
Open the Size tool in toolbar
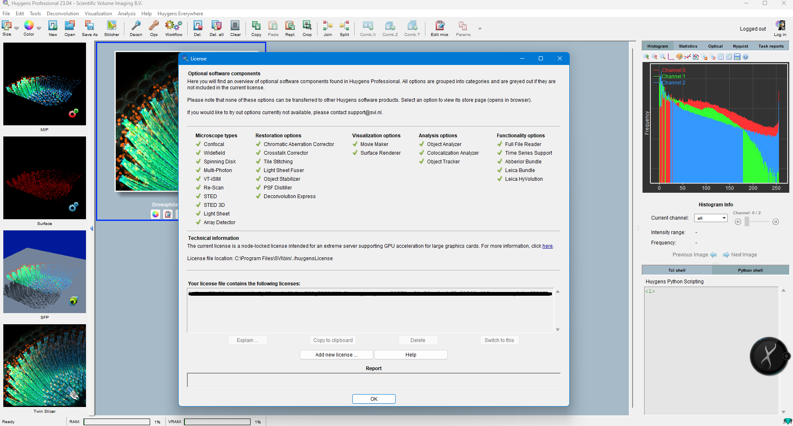(7, 28)
